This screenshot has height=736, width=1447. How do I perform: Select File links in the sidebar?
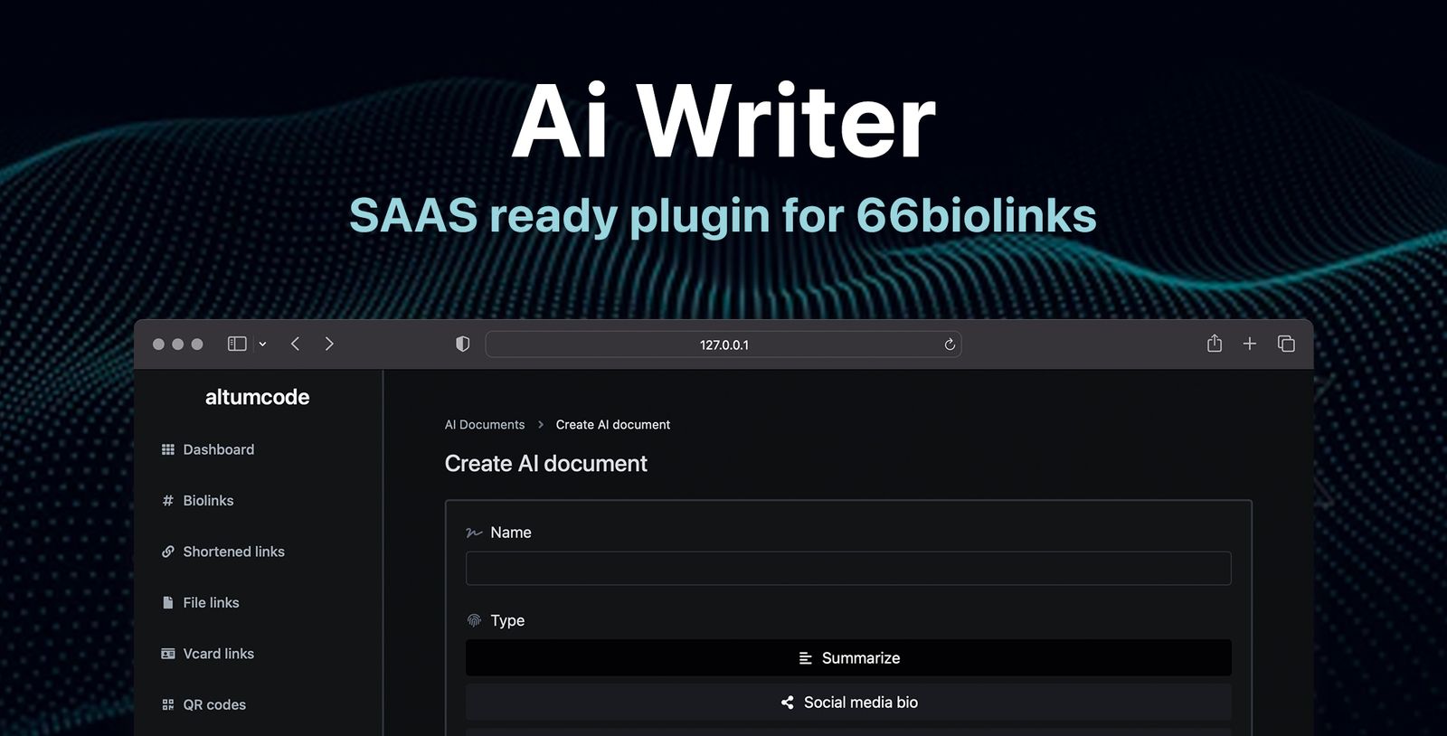click(211, 602)
